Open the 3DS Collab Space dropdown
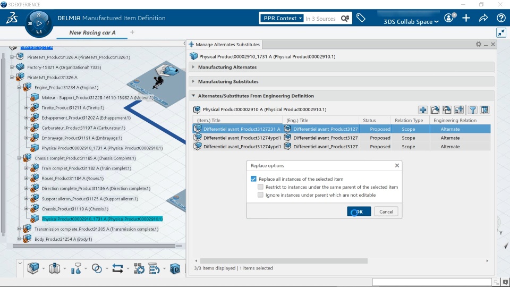The width and height of the screenshot is (510, 287). click(411, 22)
